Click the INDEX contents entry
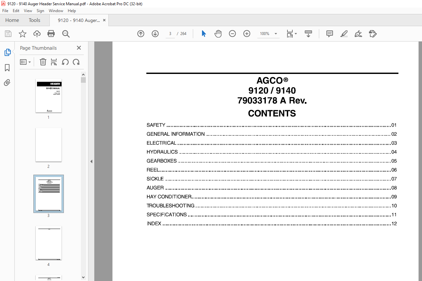422x281 pixels. point(272,224)
